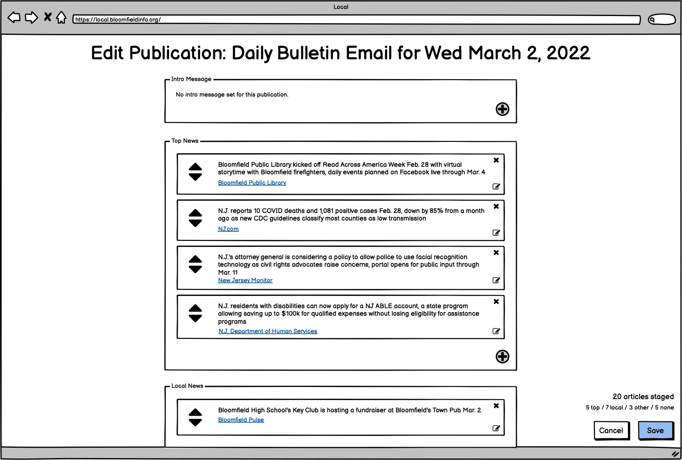Click the browser address bar
Image resolution: width=682 pixels, height=460 pixels.
(x=356, y=20)
